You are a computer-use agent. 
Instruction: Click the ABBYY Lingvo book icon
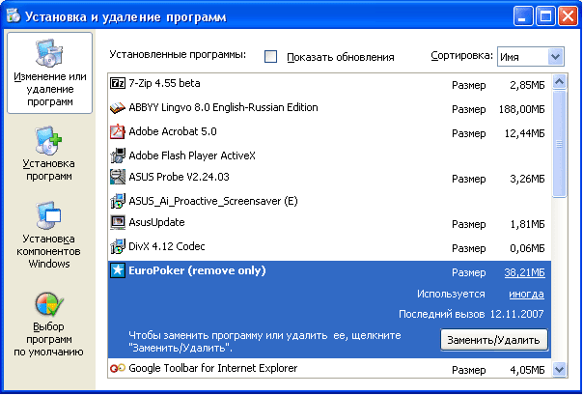(118, 108)
